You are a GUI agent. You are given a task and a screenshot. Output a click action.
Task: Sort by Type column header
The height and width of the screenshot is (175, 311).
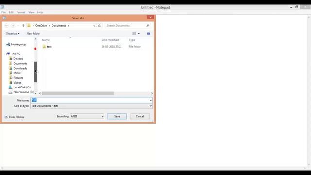tap(132, 40)
